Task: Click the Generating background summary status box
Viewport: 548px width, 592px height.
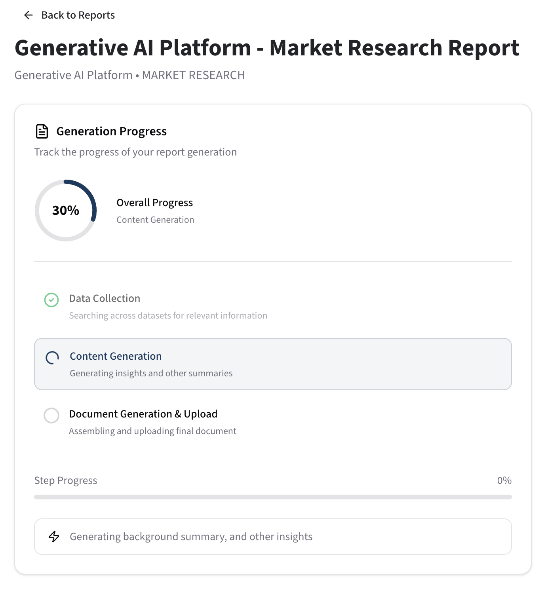Action: 273,537
